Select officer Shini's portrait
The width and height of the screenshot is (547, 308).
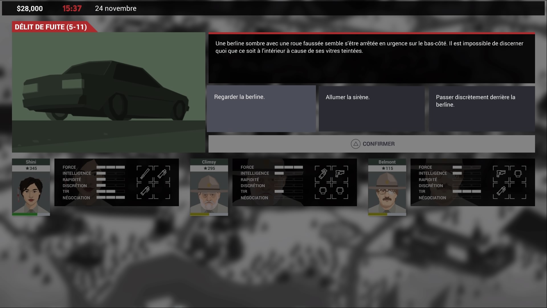[31, 192]
